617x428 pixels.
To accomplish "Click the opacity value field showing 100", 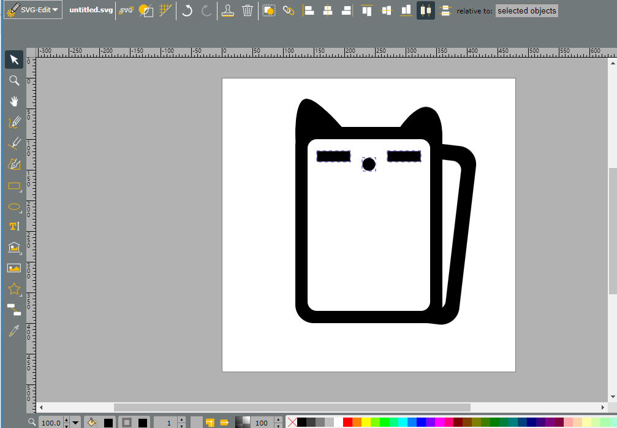I will [x=262, y=423].
